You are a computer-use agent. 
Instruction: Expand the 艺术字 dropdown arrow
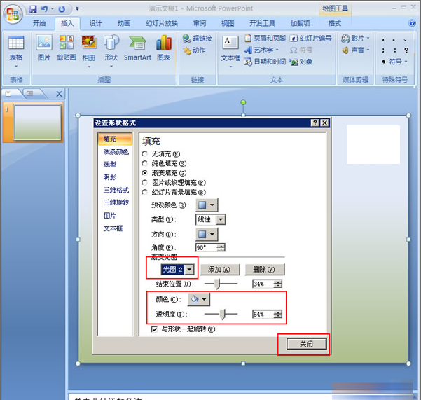[x=277, y=50]
